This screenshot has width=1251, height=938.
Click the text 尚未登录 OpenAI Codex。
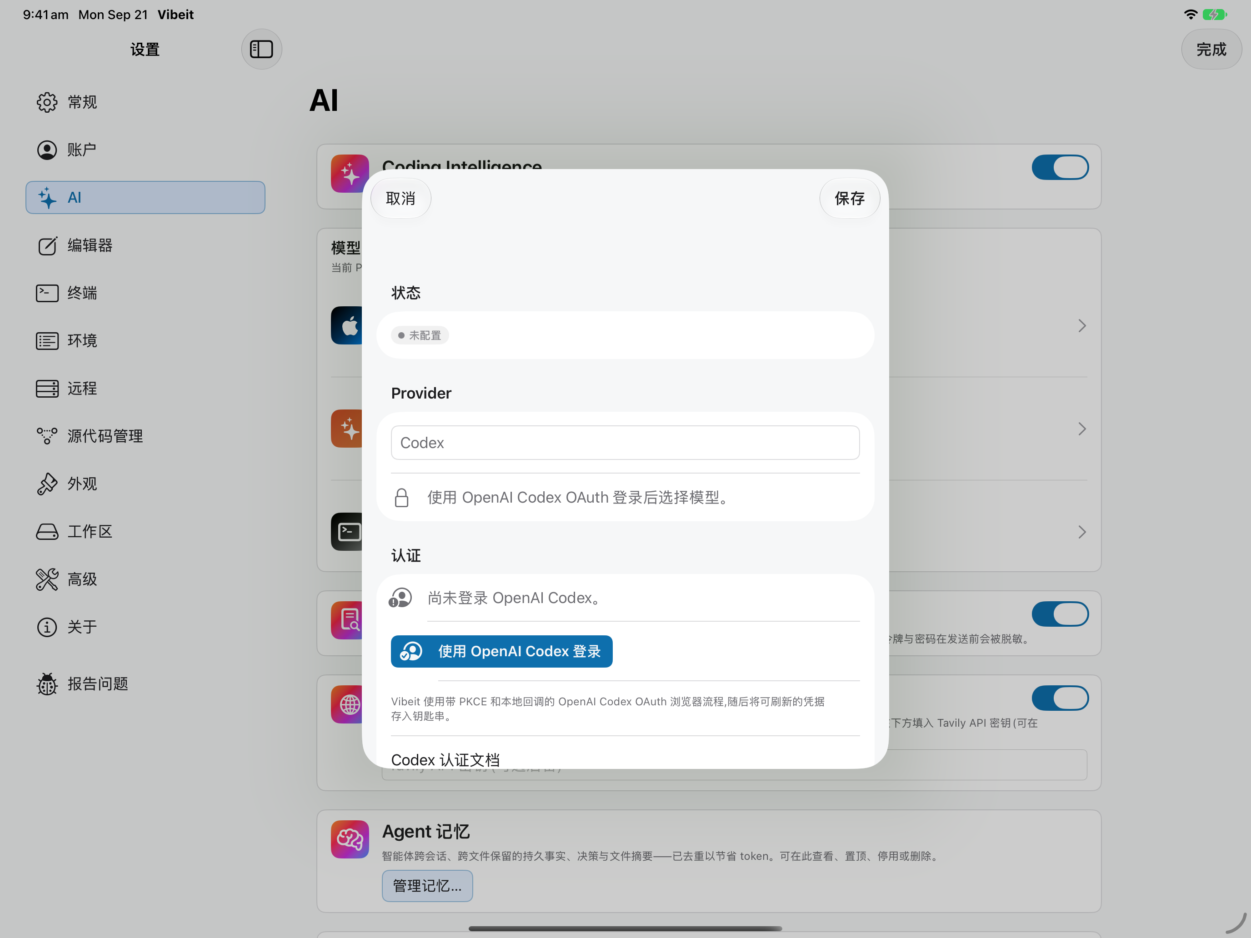coord(514,598)
